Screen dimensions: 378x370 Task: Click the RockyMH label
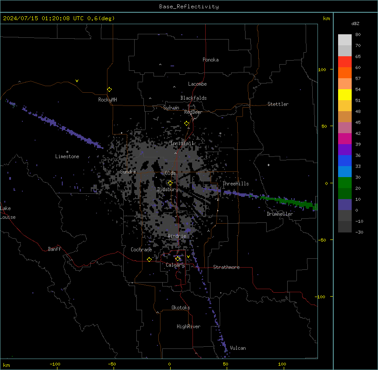107,100
